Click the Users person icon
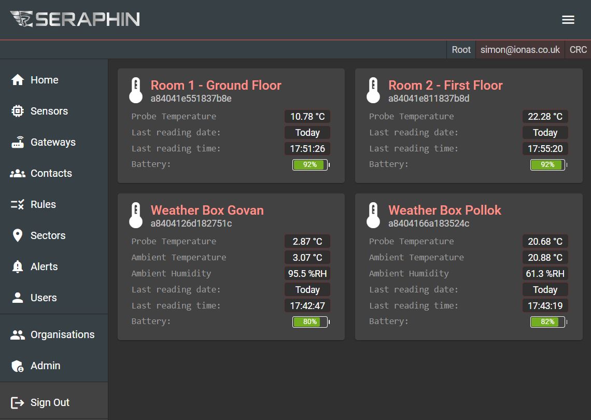This screenshot has height=420, width=591. pos(17,298)
